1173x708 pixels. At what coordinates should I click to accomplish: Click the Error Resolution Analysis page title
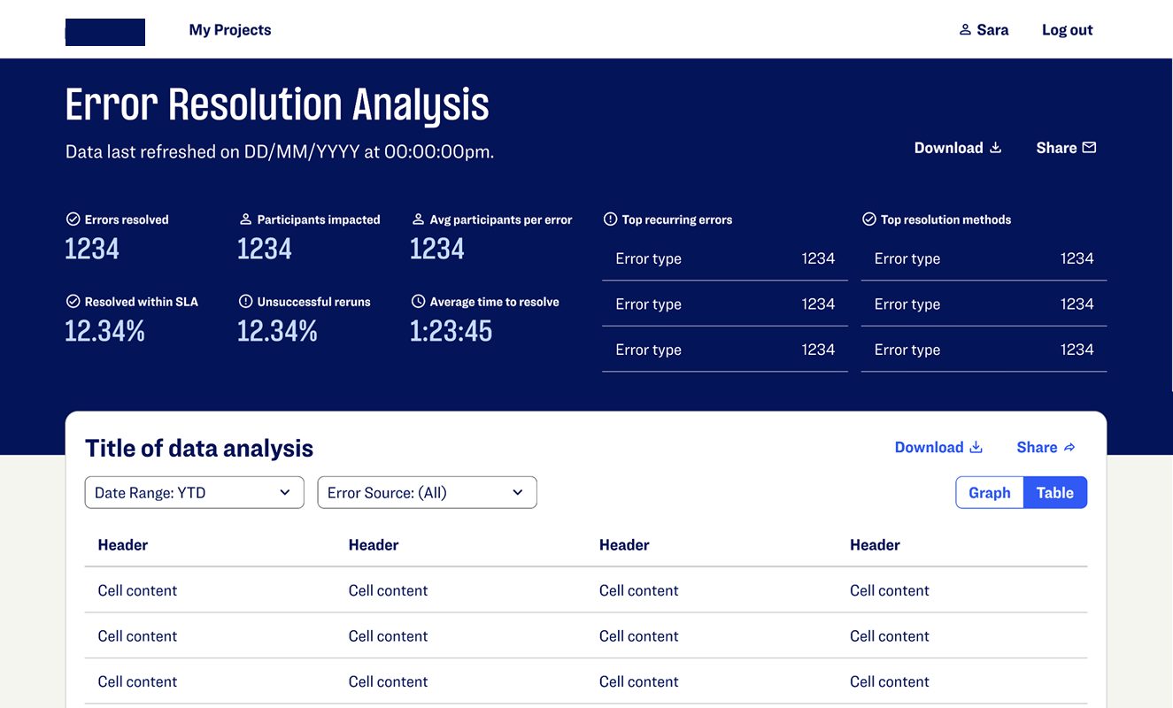(277, 104)
